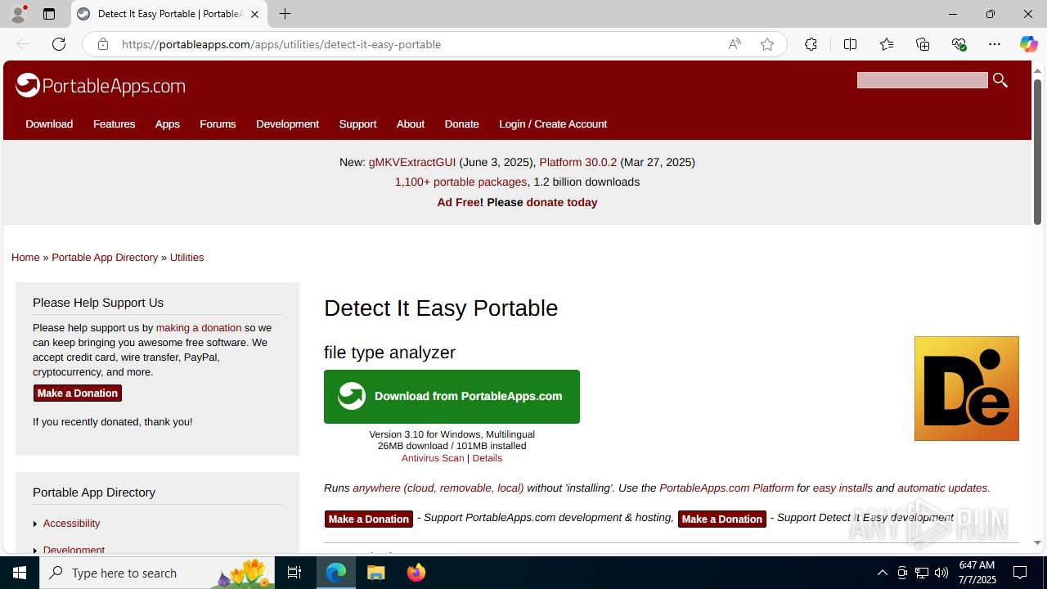
Task: Click the site search magnifier icon
Action: pyautogui.click(x=1000, y=79)
